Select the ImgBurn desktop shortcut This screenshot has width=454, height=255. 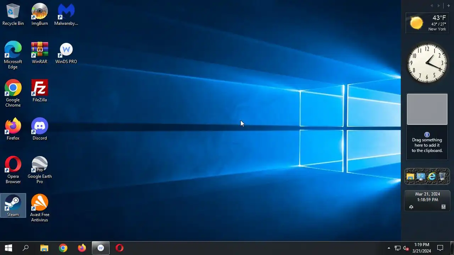click(39, 15)
